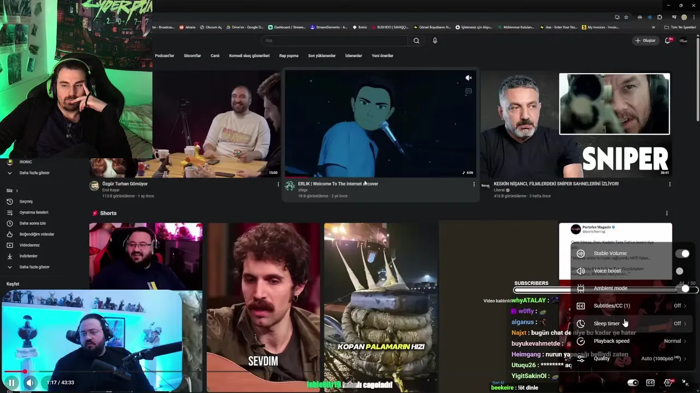Exit fullscreen using the collapse arrows icon
Viewport: 700px width, 393px height.
686,383
